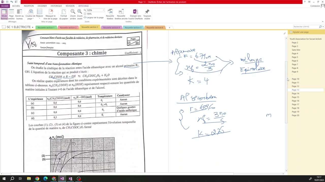Open Couleur de page dropdown

pos(30,14)
